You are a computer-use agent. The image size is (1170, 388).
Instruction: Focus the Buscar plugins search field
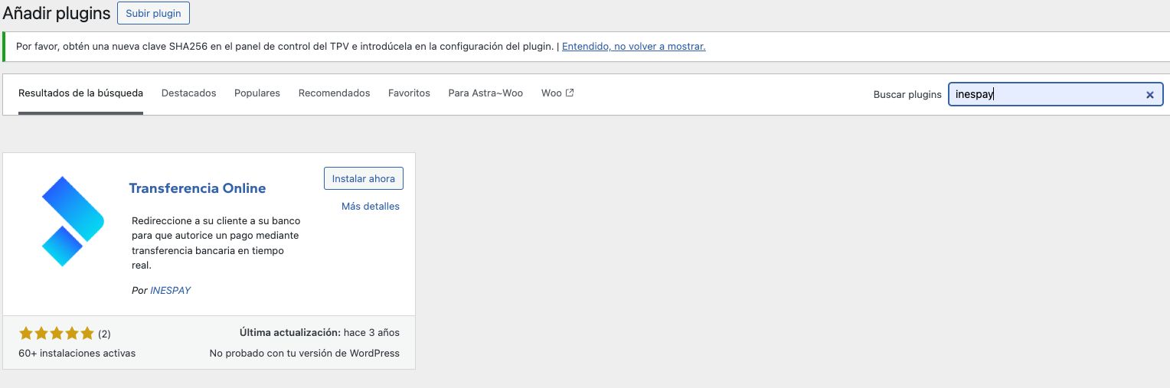(1044, 95)
